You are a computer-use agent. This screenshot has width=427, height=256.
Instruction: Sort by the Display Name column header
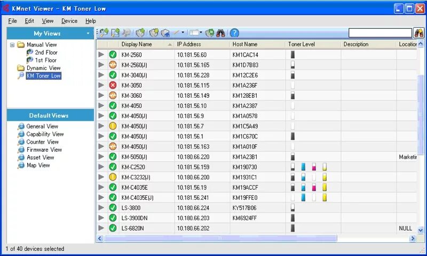[146, 44]
